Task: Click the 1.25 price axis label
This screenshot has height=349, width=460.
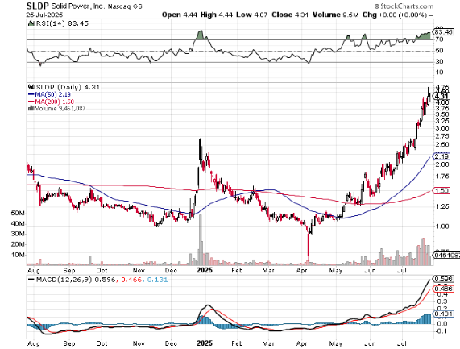Action: click(442, 206)
